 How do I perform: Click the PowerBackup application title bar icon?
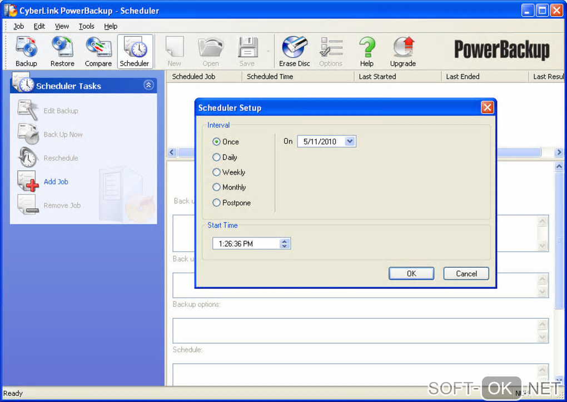click(x=10, y=10)
